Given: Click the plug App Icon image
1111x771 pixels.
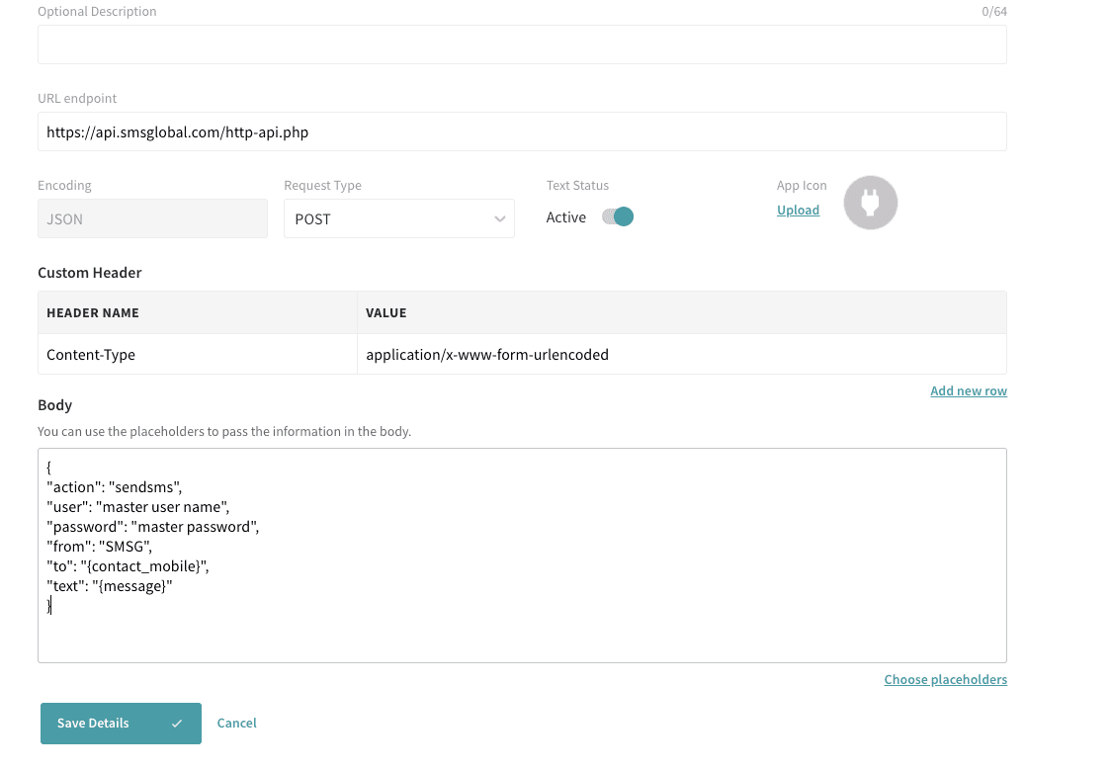Looking at the screenshot, I should (x=870, y=203).
